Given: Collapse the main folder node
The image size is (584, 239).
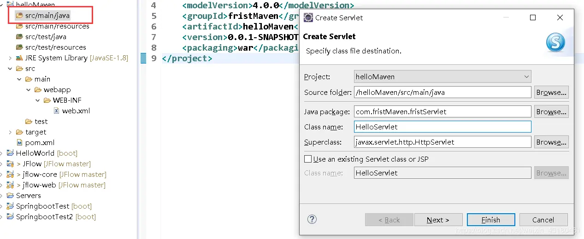Looking at the screenshot, I should (x=19, y=79).
